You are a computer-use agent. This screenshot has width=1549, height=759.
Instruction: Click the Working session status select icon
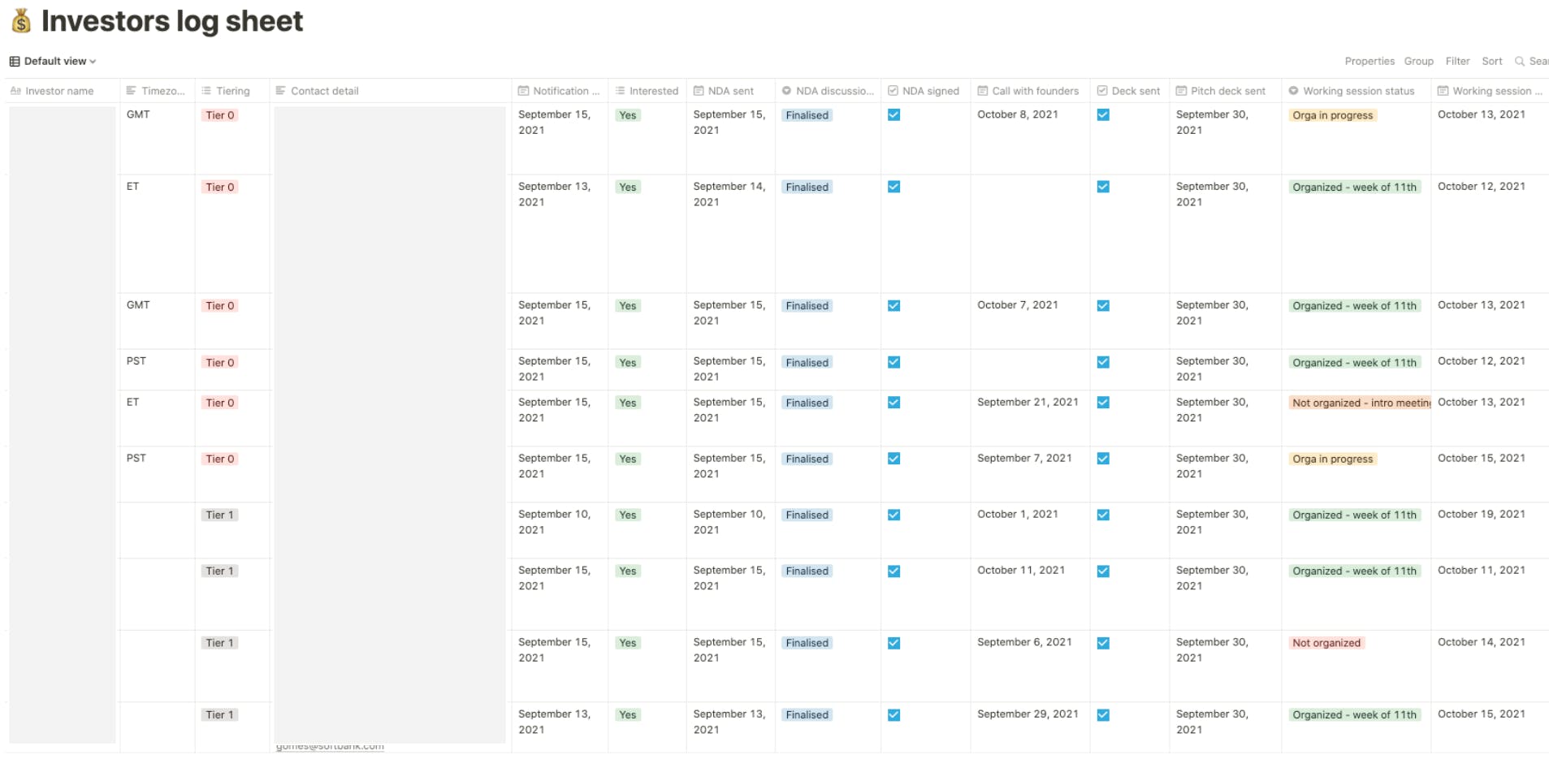(x=1293, y=91)
